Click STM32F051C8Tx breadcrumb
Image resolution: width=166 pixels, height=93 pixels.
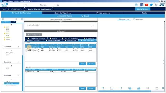17,9
